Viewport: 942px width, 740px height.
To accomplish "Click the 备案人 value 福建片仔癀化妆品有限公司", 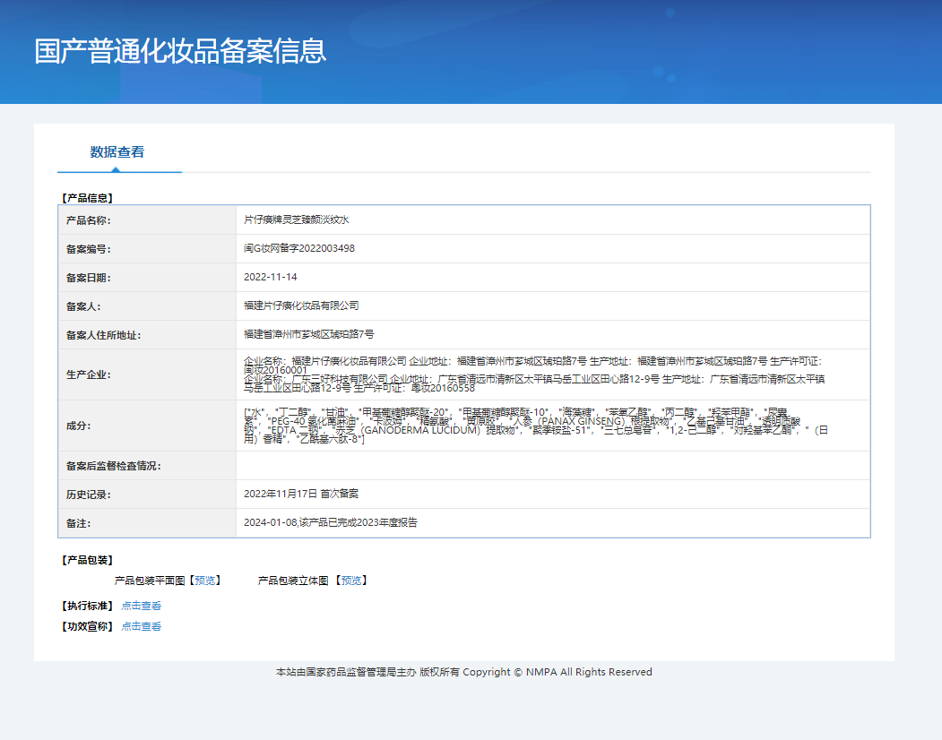I will coord(301,306).
